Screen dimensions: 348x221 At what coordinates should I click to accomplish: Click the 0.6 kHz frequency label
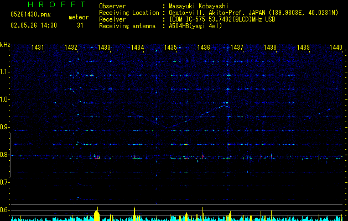(x=4, y=210)
